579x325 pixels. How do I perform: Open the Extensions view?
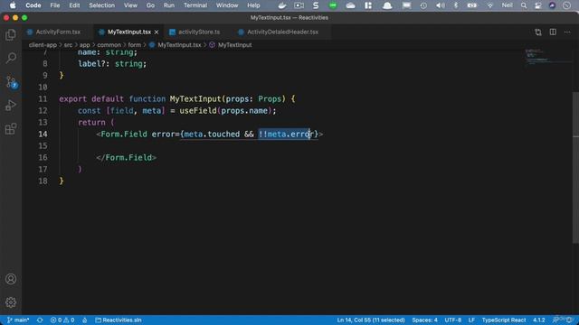pyautogui.click(x=11, y=128)
